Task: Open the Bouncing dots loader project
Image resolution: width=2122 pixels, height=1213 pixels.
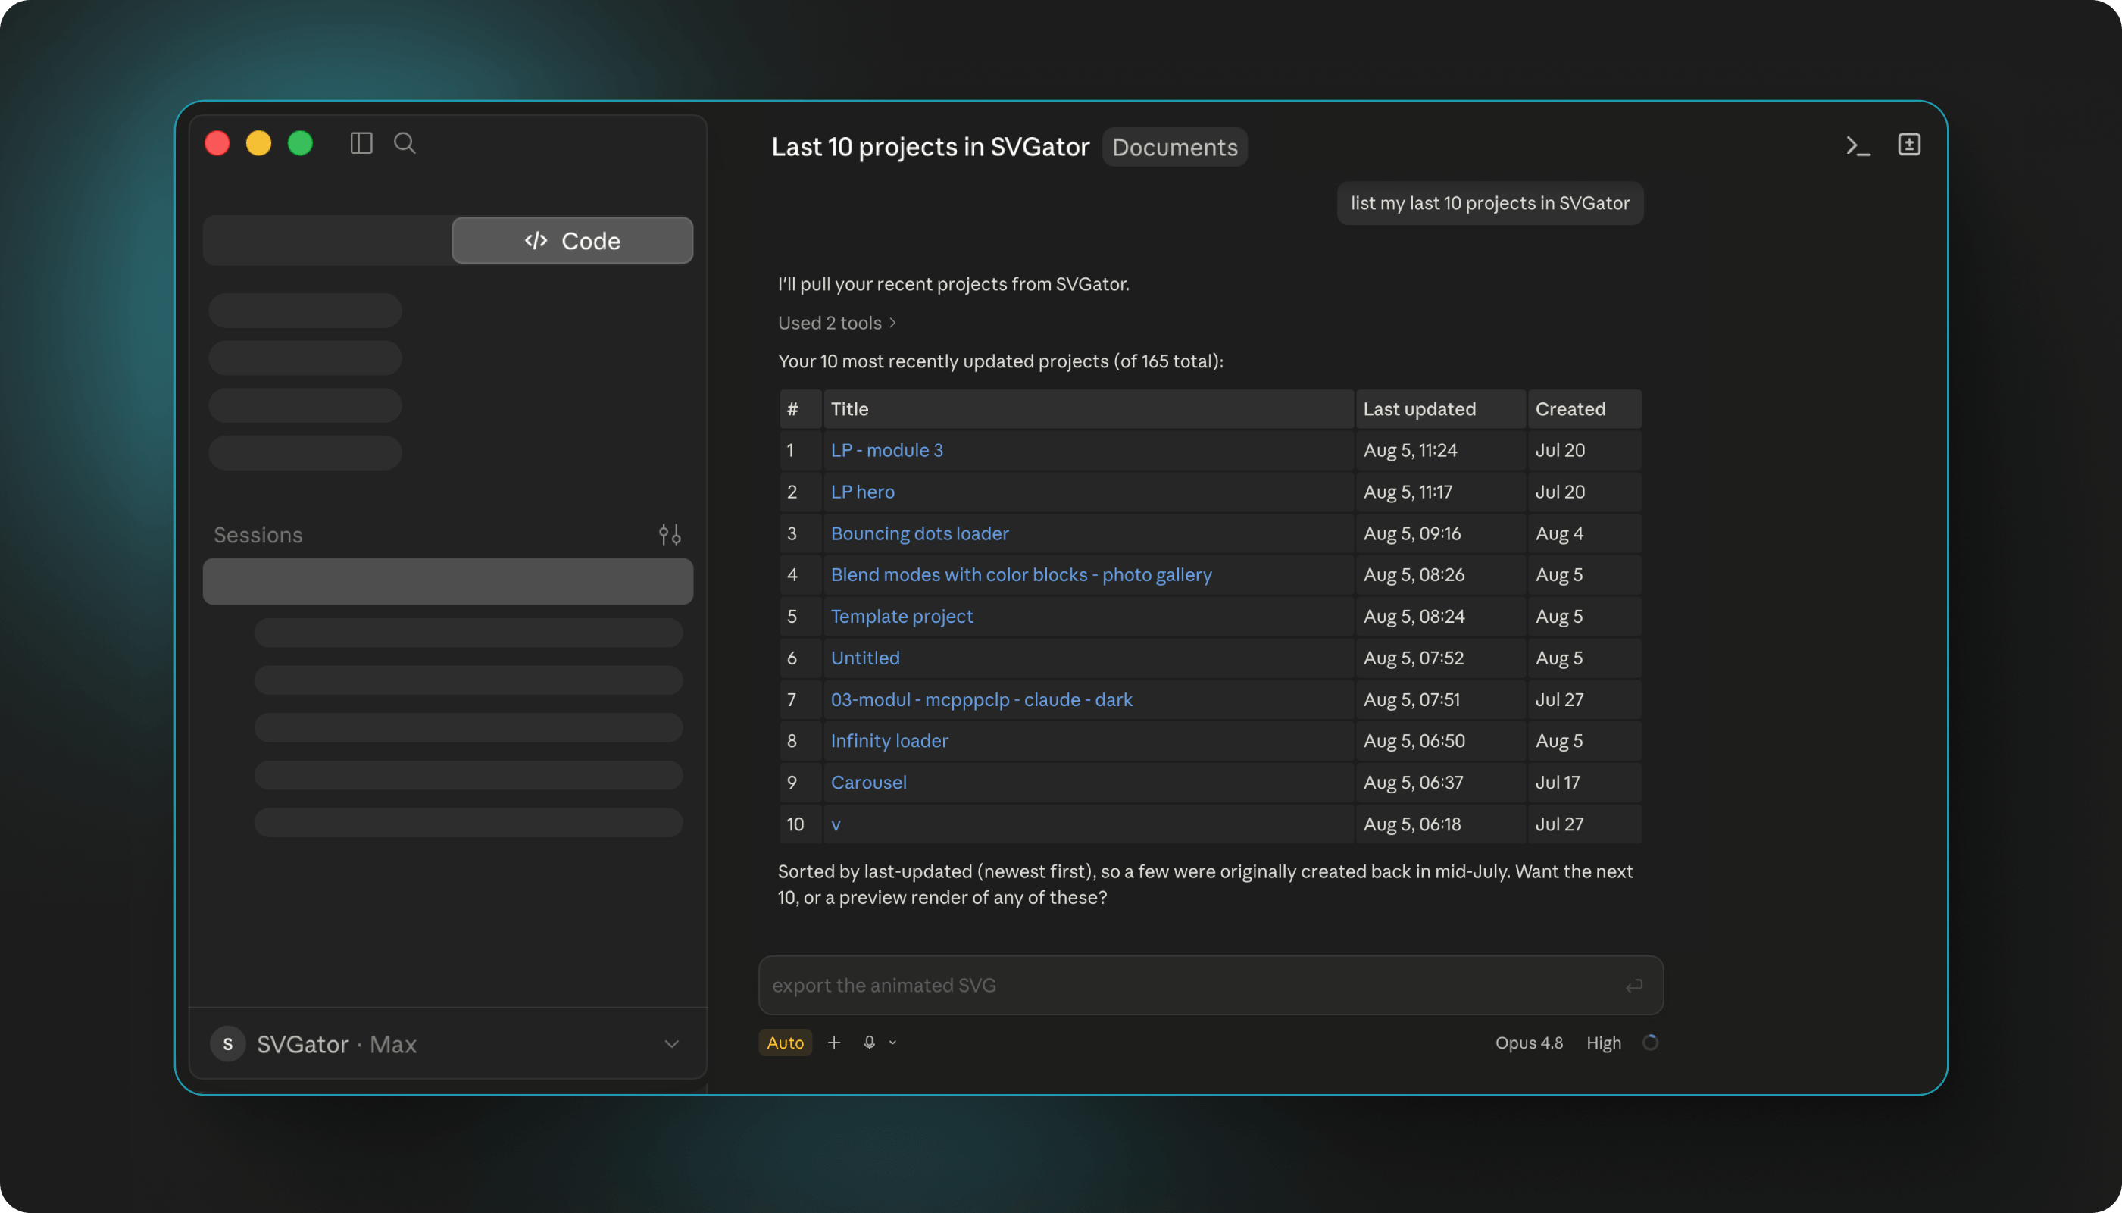Action: (920, 534)
